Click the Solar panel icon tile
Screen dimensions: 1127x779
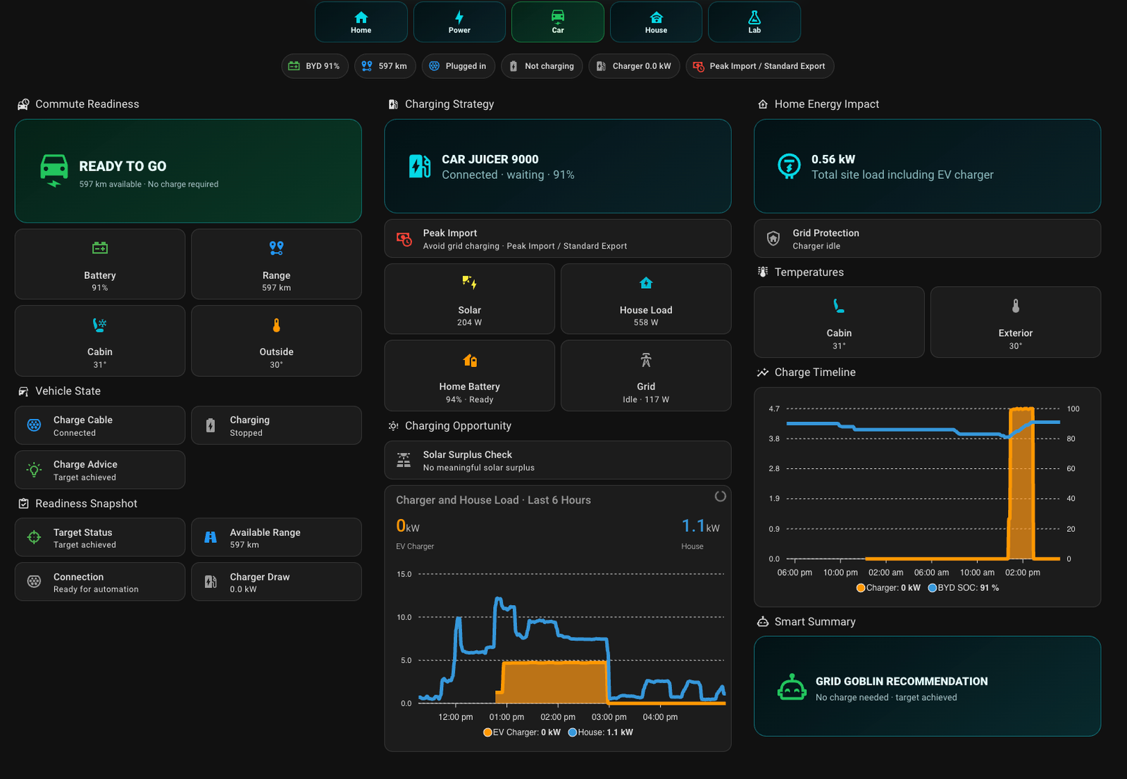click(x=470, y=282)
